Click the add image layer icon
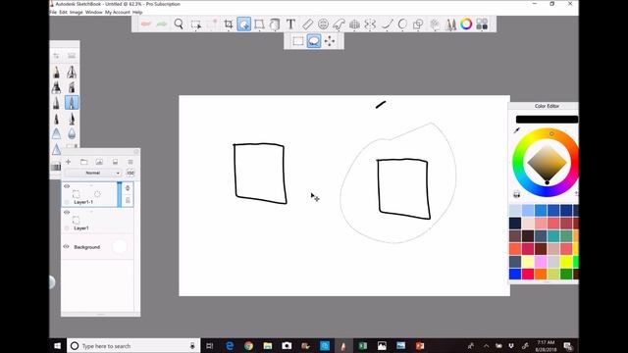The width and height of the screenshot is (628, 353). (99, 162)
